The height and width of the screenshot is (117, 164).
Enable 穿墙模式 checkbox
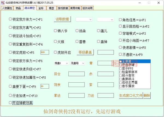point(121,34)
